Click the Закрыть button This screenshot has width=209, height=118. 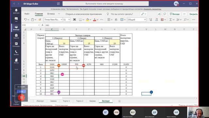point(193,14)
